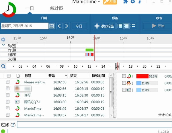Select the middle tag list view icon
172x133 pixels.
tap(126, 26)
